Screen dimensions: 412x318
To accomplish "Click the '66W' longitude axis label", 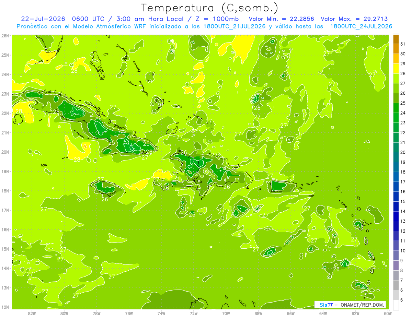I will click(290, 313).
